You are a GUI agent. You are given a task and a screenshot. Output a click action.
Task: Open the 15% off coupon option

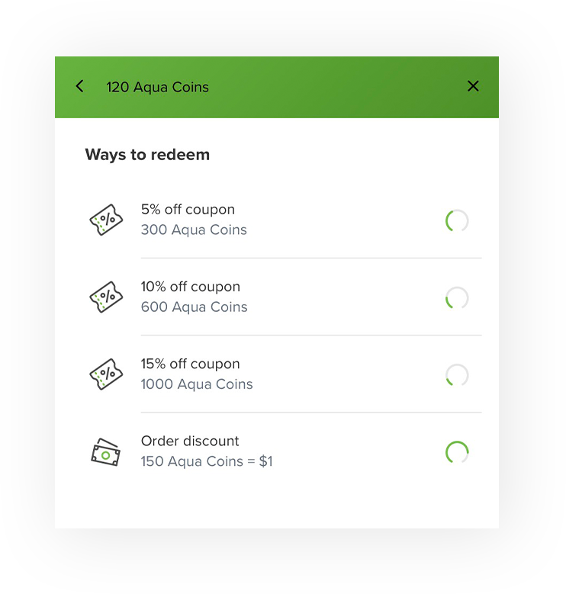[277, 374]
